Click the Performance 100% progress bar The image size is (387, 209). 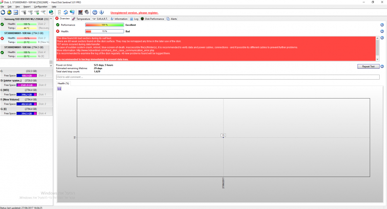click(x=104, y=25)
